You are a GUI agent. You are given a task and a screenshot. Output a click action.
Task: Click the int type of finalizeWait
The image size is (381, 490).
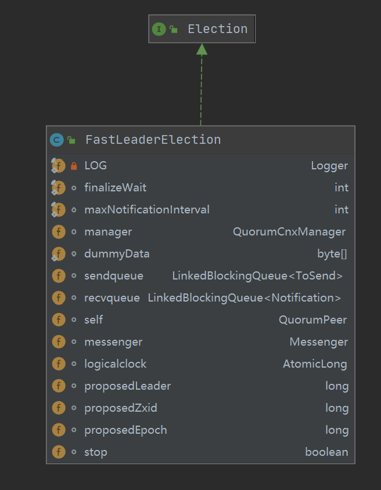click(342, 187)
